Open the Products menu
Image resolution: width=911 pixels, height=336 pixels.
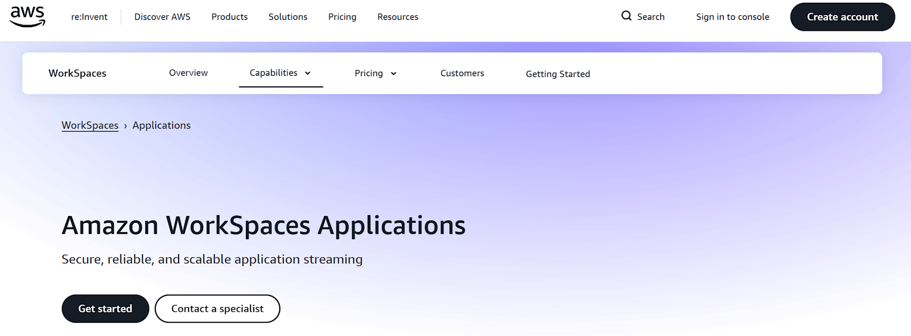tap(230, 17)
